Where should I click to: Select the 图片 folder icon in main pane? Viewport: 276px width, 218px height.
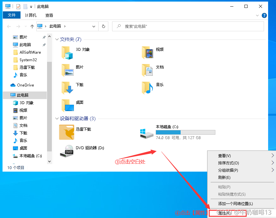click(x=67, y=70)
